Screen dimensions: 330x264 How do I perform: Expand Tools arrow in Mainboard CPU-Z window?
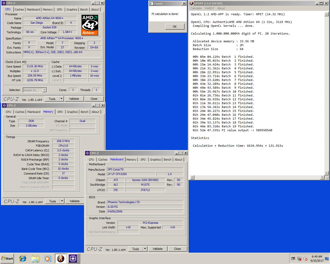click(x=145, y=249)
